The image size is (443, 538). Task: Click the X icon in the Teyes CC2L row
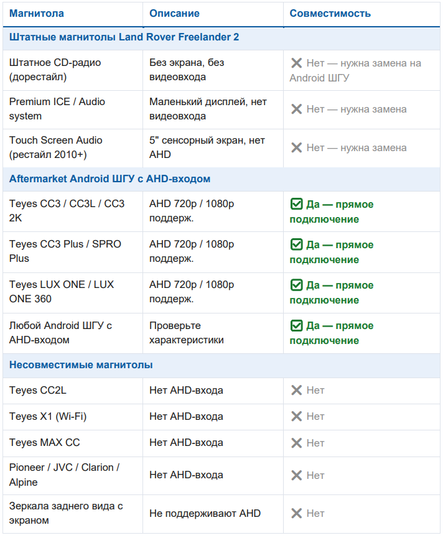(297, 390)
